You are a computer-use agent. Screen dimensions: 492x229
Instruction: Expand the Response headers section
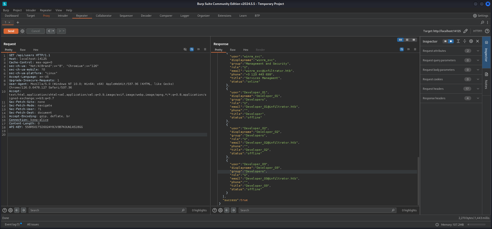pyautogui.click(x=478, y=98)
